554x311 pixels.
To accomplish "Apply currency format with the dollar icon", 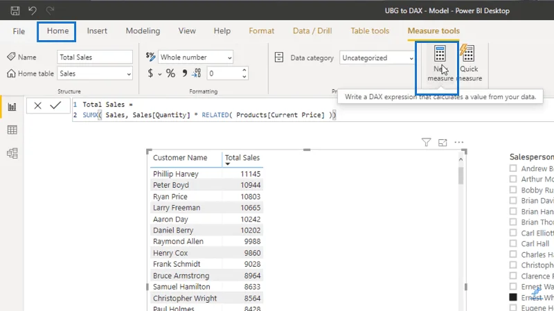I will (150, 73).
